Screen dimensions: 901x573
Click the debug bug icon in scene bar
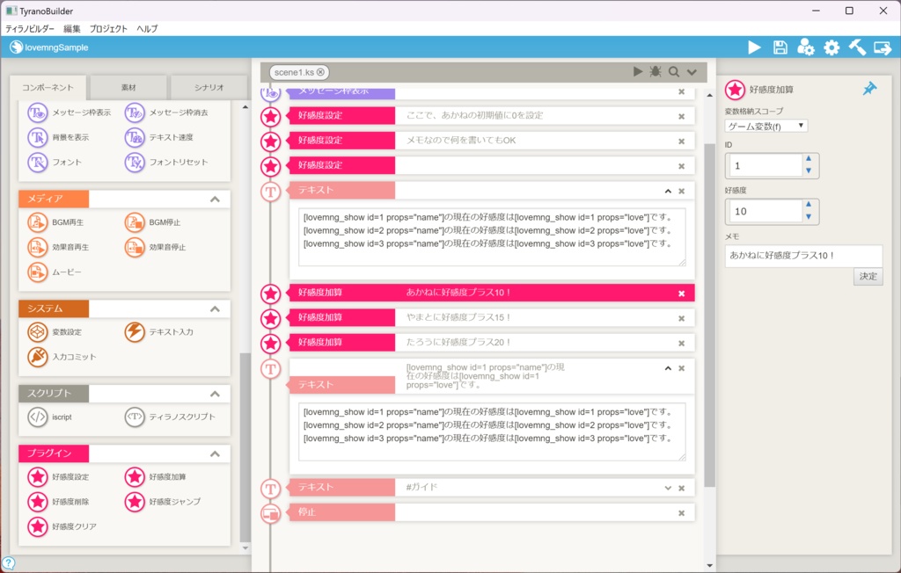[x=655, y=72]
